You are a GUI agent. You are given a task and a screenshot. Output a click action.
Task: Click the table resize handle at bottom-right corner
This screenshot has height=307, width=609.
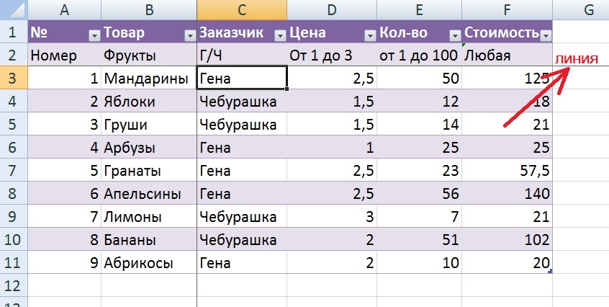[551, 271]
